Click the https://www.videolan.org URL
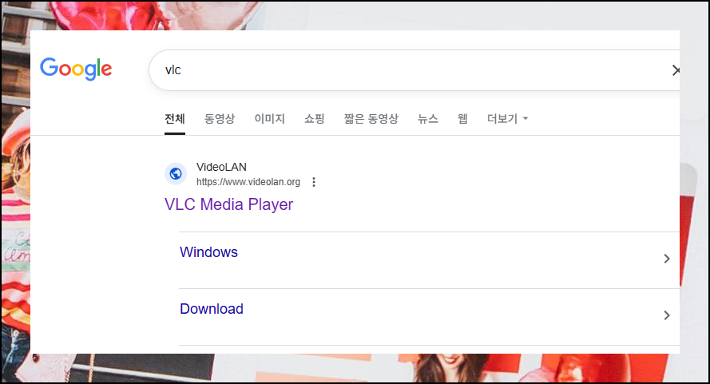 248,182
